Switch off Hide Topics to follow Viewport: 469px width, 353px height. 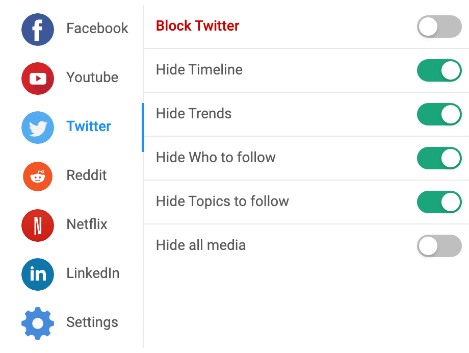click(439, 202)
